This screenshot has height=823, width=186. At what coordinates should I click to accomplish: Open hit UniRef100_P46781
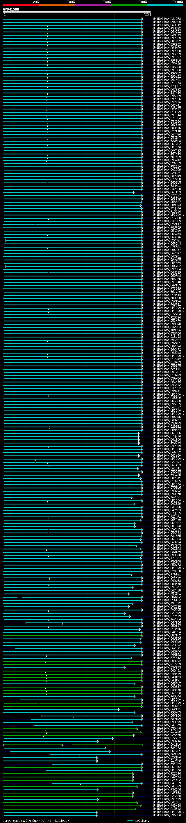click(167, 305)
